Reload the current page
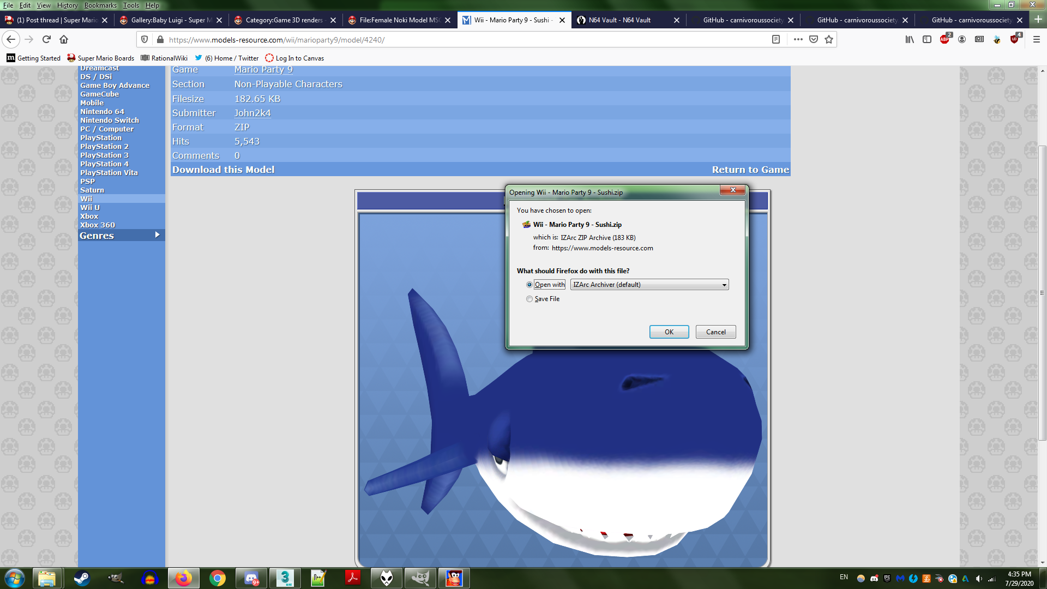 point(46,39)
